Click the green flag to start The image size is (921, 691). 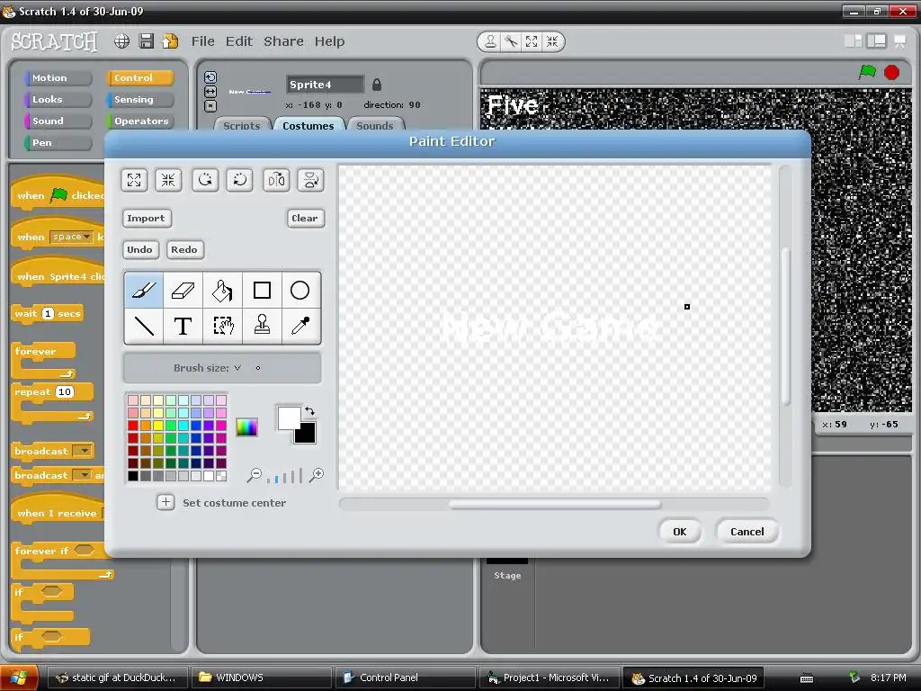[867, 72]
